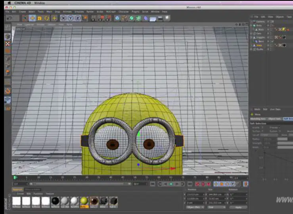Screen dimensions: 293x214
Task: Open Render to Picture Viewer icon
Action: point(101,18)
